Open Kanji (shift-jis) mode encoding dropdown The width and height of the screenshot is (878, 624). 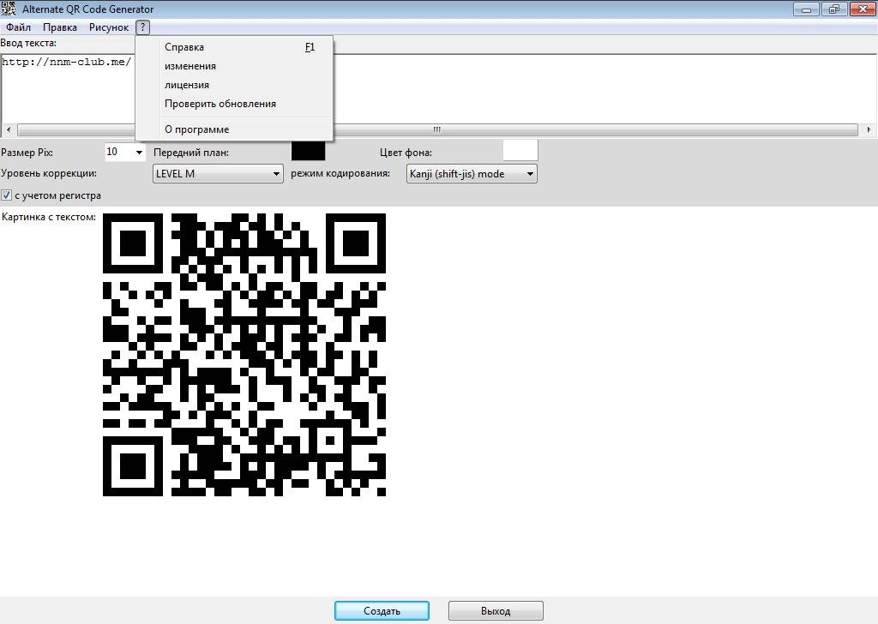(x=472, y=174)
